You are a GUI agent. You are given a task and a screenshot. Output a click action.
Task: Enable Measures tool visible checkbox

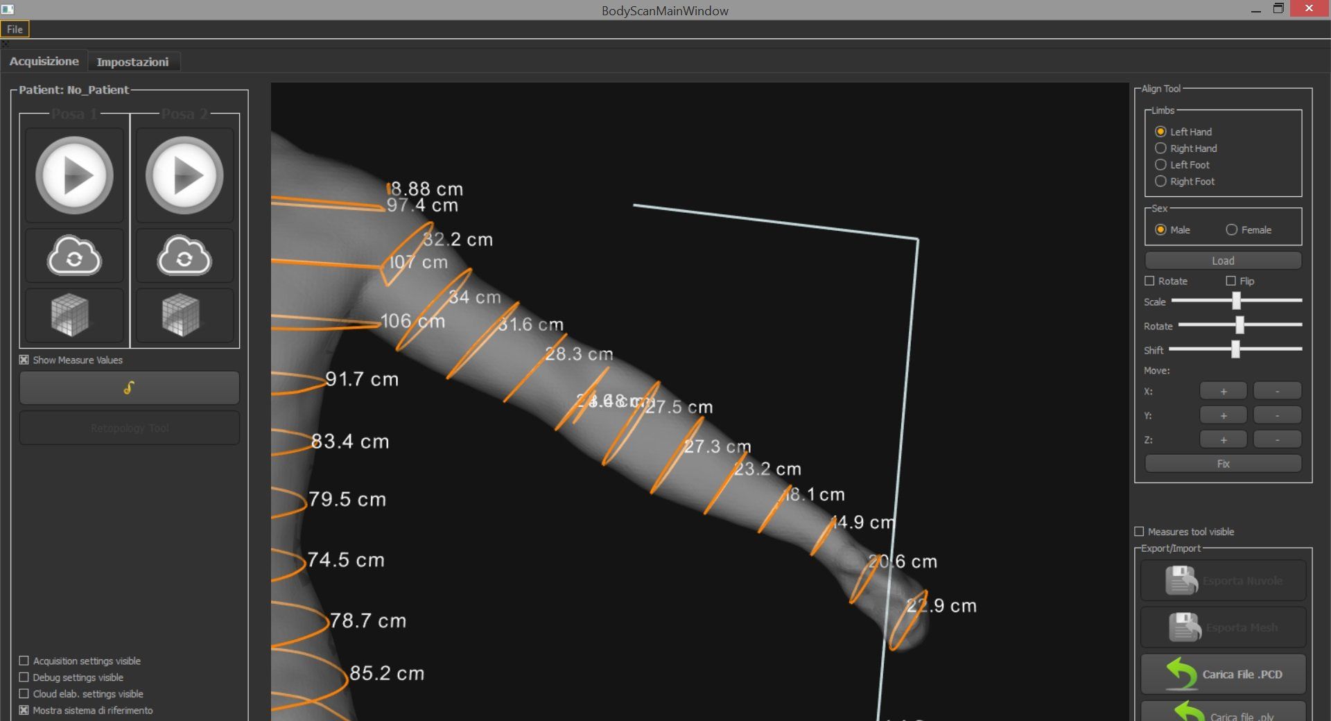point(1139,532)
